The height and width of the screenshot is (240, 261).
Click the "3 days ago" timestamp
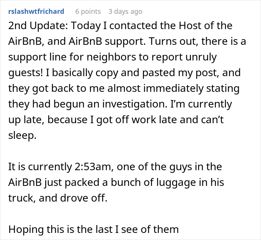(125, 12)
